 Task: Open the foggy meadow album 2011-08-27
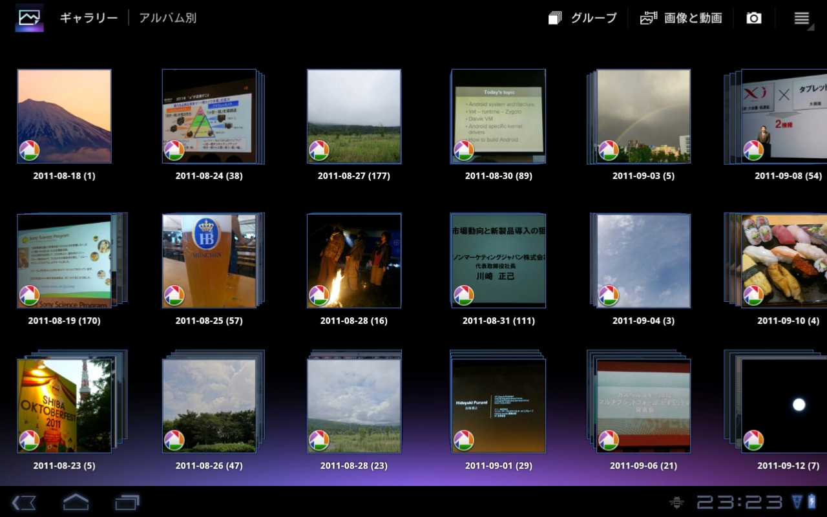coord(354,116)
